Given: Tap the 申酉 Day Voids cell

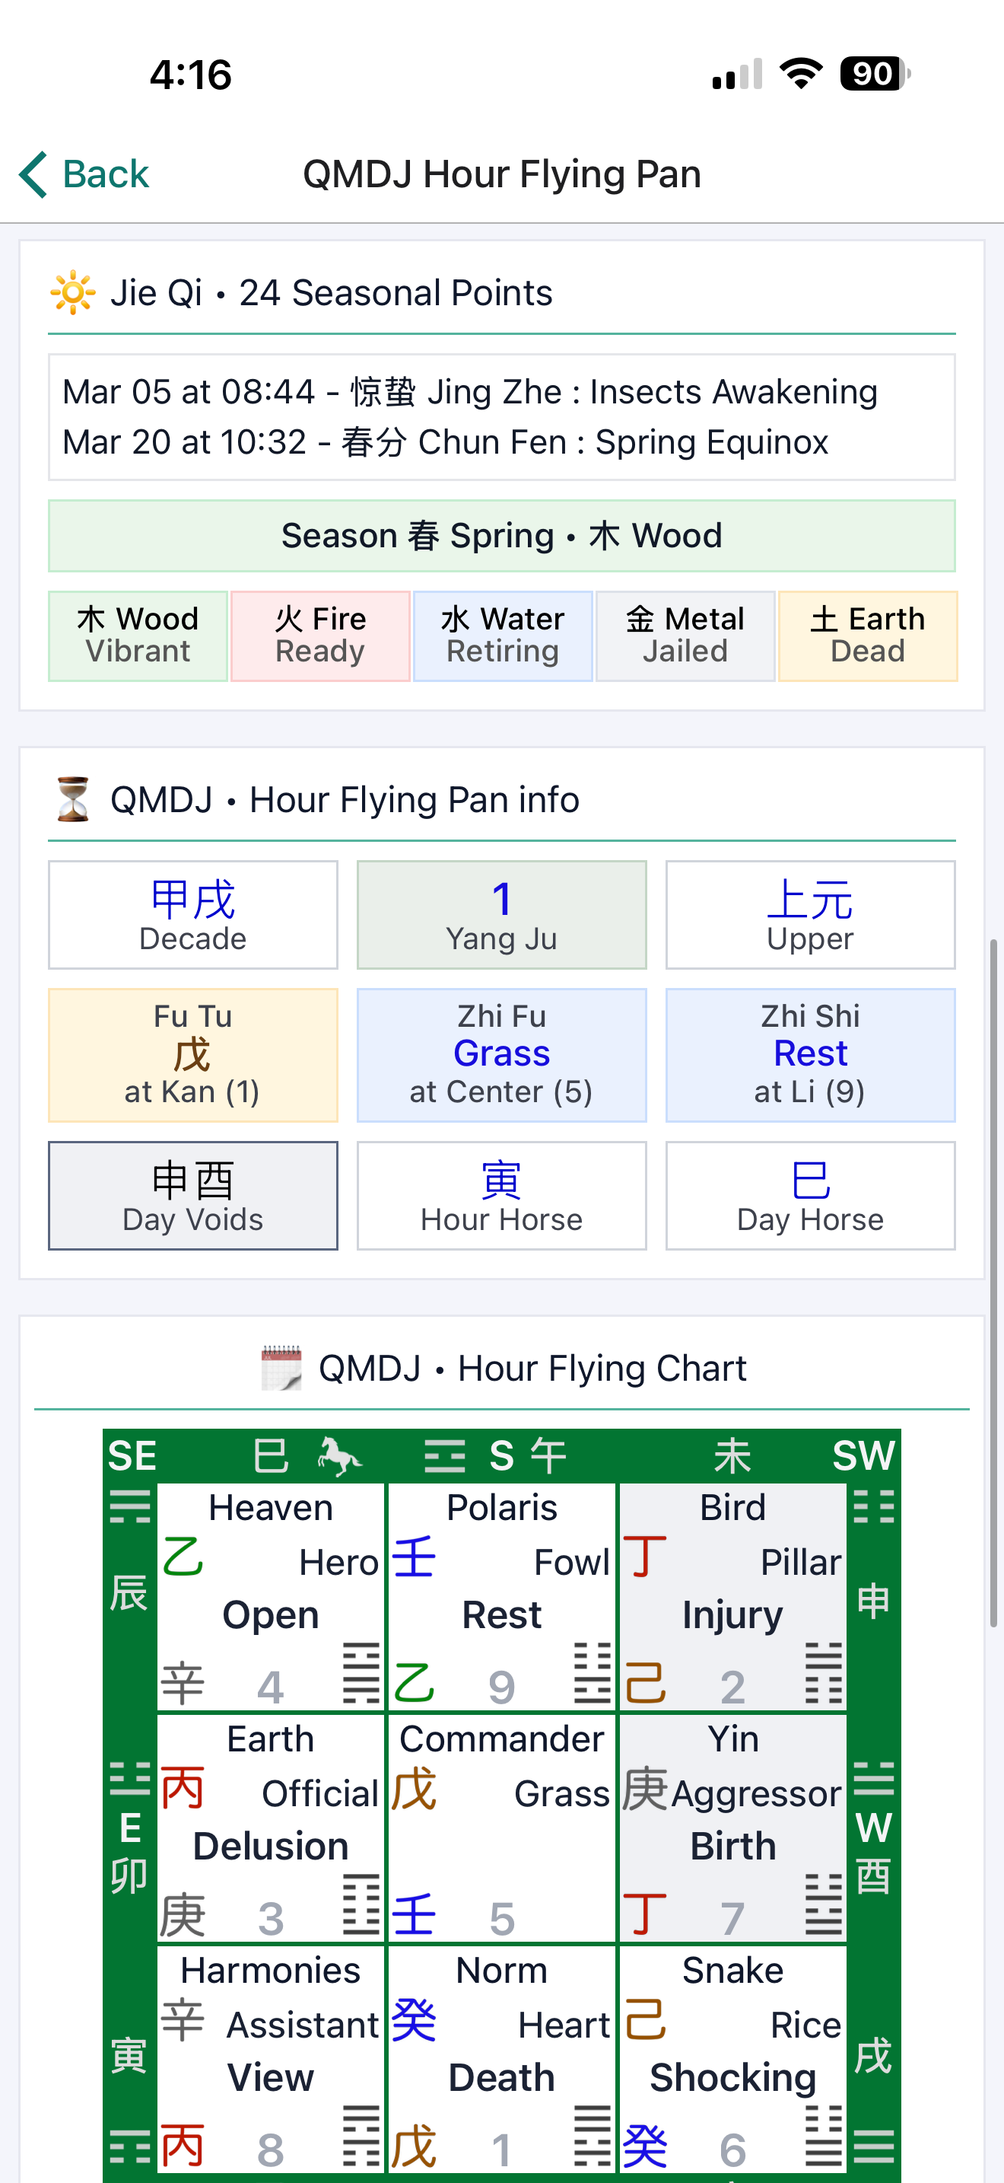Looking at the screenshot, I should pos(193,1196).
